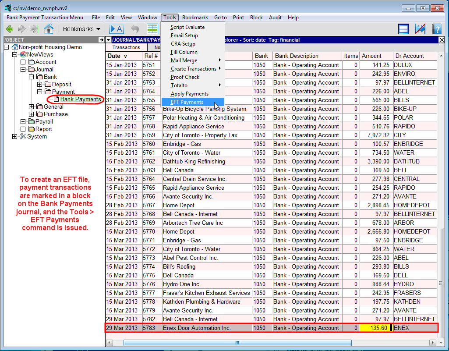Open the Bookmarks toolbar dropdown
The image size is (449, 351).
[81, 29]
